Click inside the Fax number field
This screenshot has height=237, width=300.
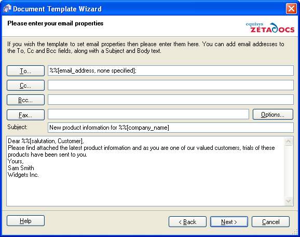coord(148,114)
